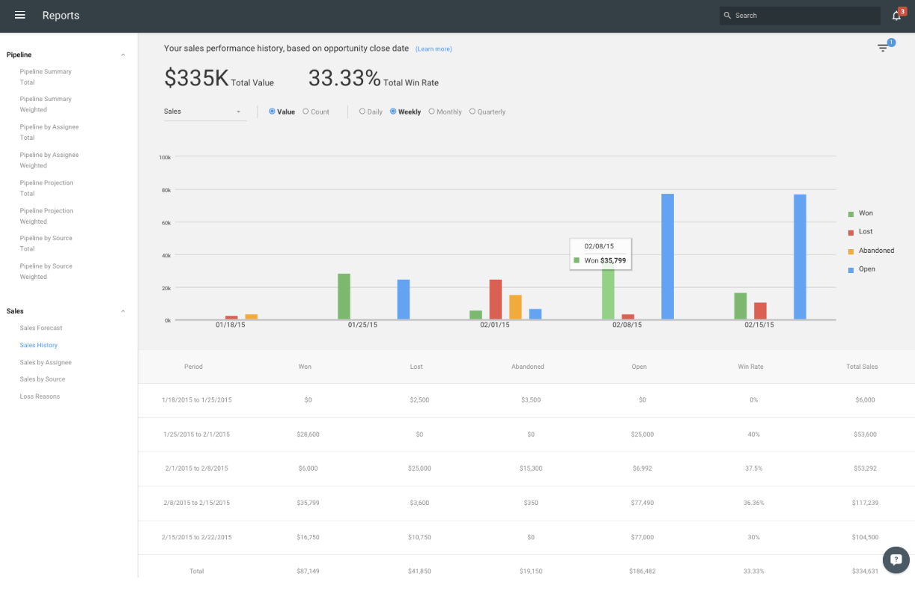Open the help chat bubble
Screen dimensions: 915x591
pyautogui.click(x=896, y=560)
